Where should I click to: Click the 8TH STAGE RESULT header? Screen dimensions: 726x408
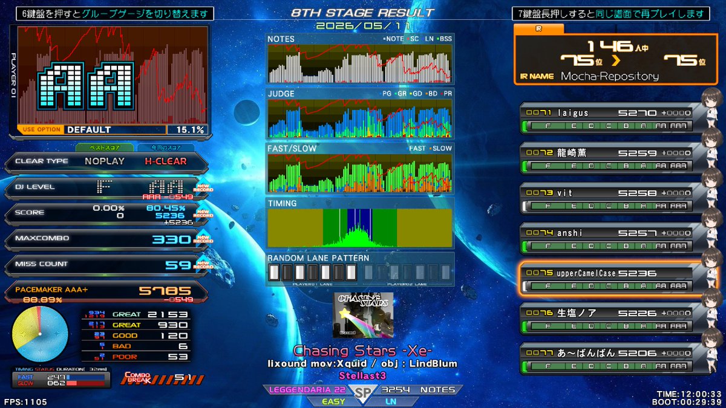[x=362, y=13]
